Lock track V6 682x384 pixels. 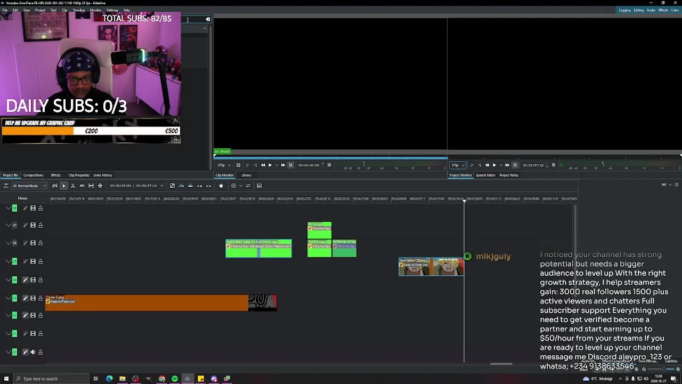pyautogui.click(x=40, y=243)
